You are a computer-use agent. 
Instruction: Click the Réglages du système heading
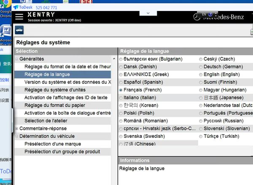[x=43, y=43]
